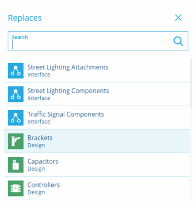Click the vertical scrollbar of the list

coord(191,84)
